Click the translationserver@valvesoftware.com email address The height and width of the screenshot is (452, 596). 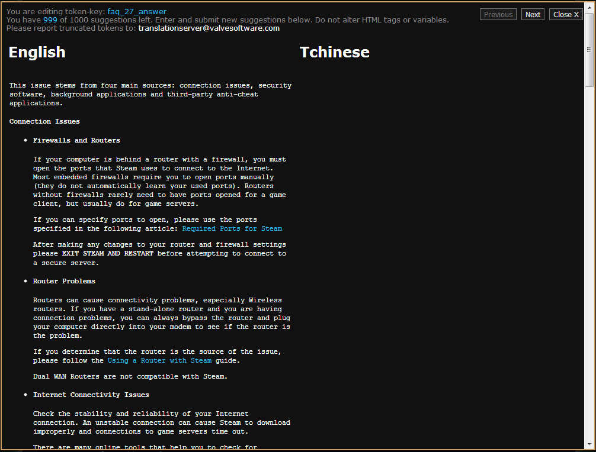pyautogui.click(x=209, y=28)
